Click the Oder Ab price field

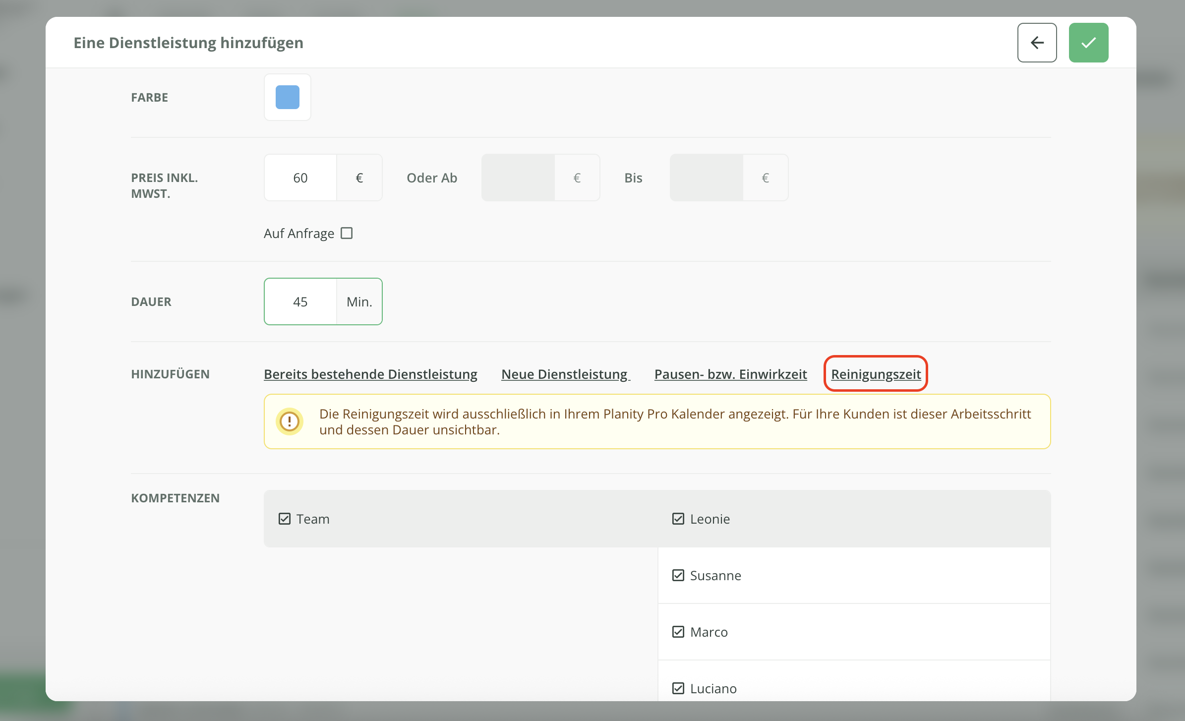518,178
